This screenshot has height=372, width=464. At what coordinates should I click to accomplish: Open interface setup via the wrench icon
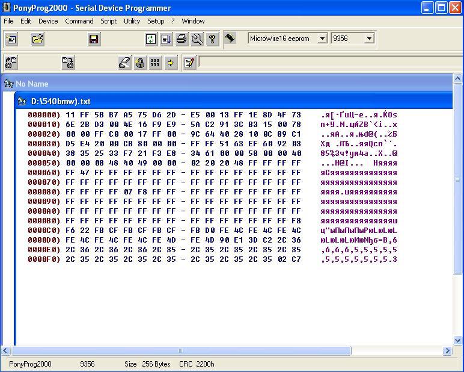click(x=197, y=39)
